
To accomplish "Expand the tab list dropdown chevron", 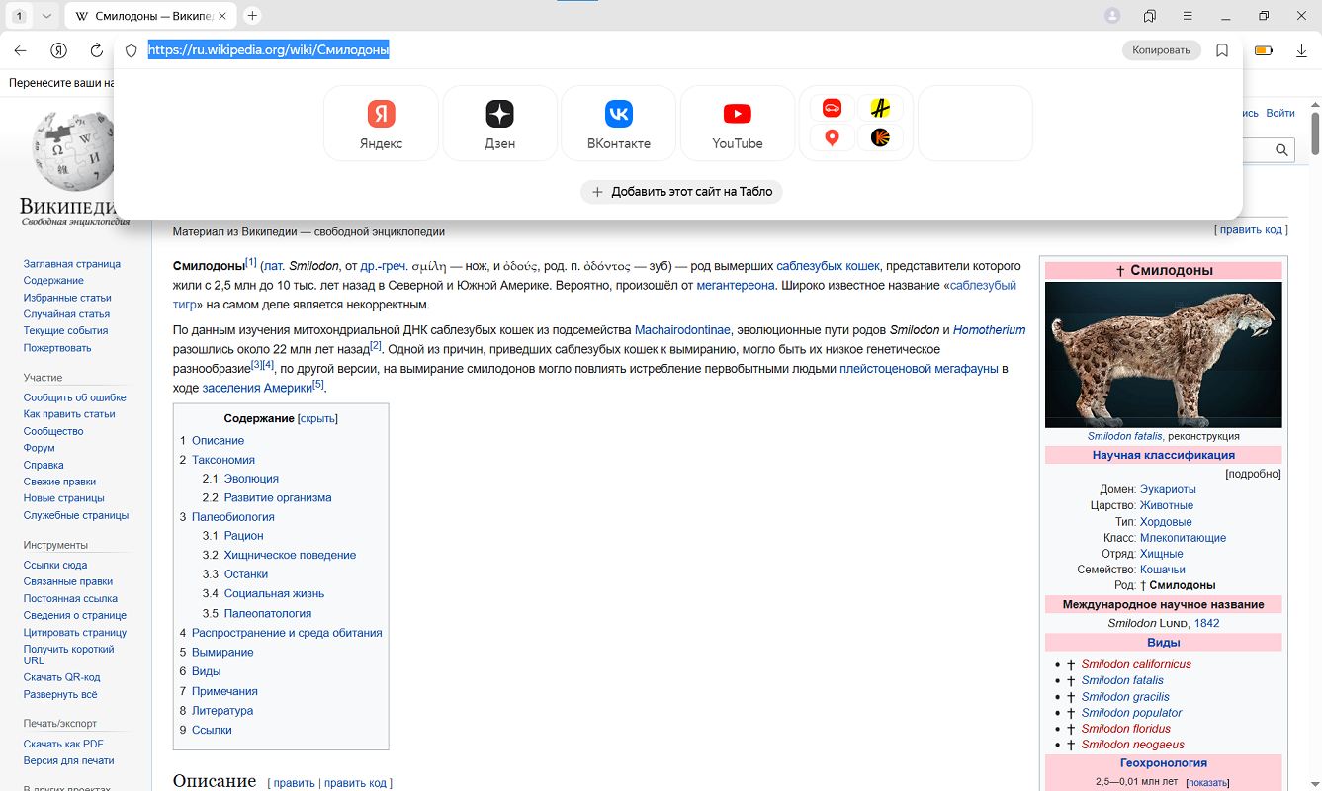I will coord(46,16).
